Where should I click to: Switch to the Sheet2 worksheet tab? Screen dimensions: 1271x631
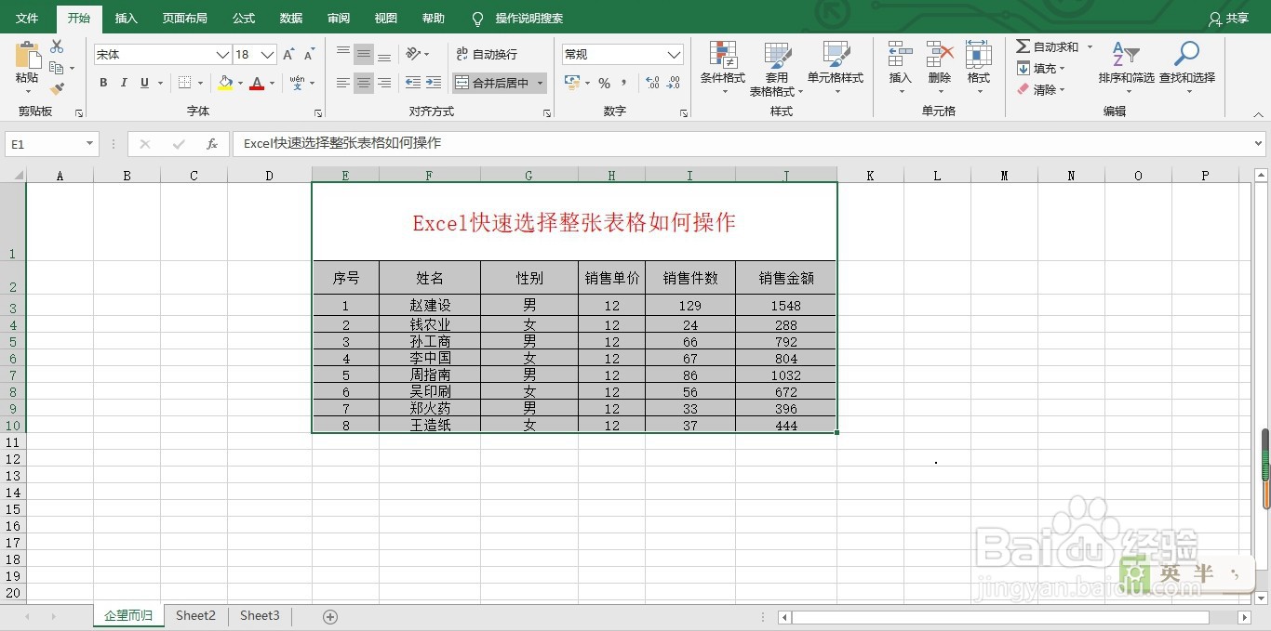click(195, 615)
